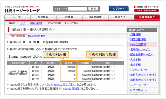This screenshot has width=166, height=99.
Task: Click the 2014年 year cell
Action: [36, 67]
